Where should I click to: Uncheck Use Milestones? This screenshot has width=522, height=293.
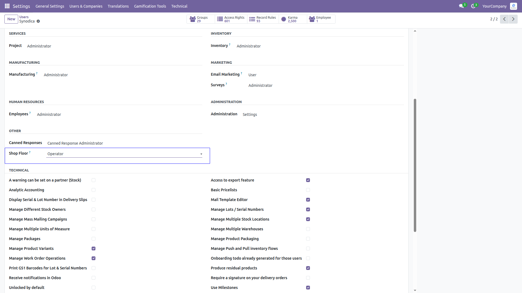(x=308, y=288)
